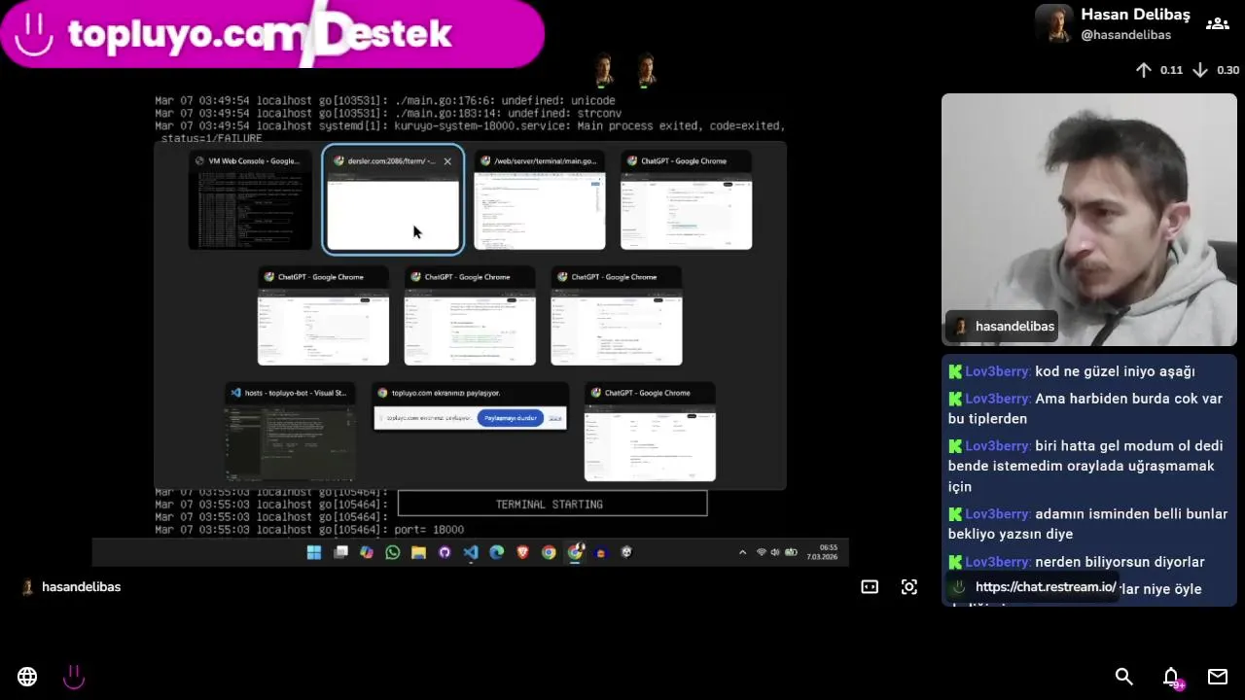Open File Explorer in shared taskbar
The image size is (1245, 700).
pyautogui.click(x=418, y=552)
